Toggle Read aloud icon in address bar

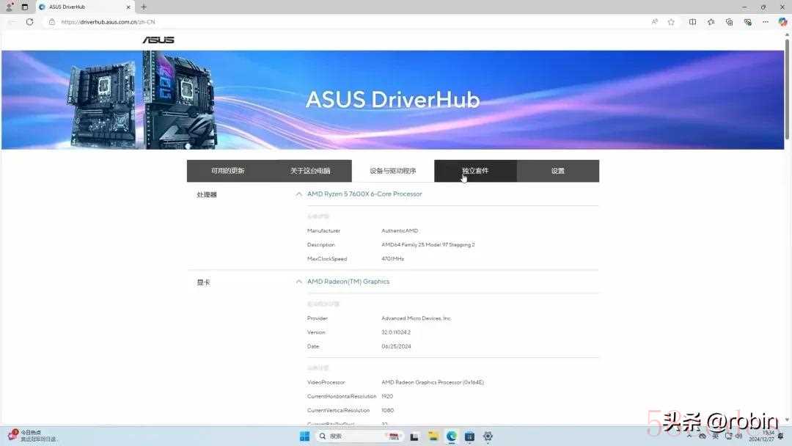[655, 22]
